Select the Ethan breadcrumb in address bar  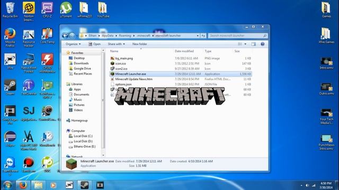coord(93,36)
